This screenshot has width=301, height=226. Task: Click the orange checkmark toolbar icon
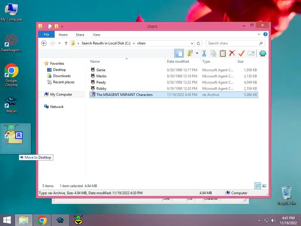coord(241,53)
